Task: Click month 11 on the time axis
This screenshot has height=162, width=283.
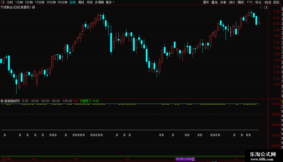Action: coord(77,159)
